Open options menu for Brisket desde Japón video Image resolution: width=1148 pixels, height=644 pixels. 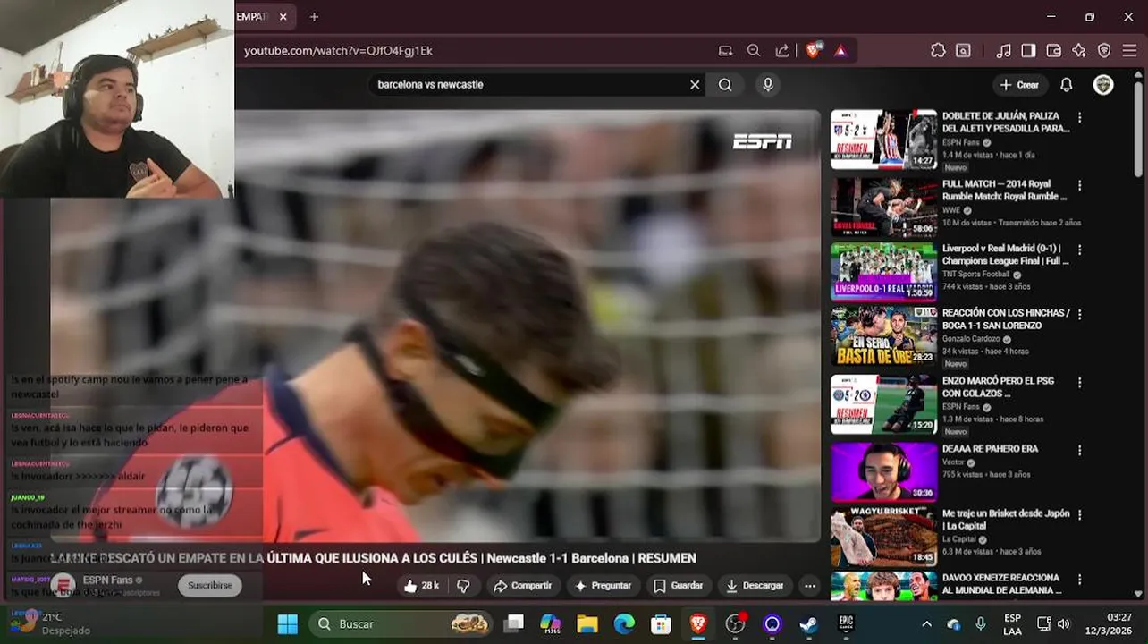click(x=1079, y=514)
